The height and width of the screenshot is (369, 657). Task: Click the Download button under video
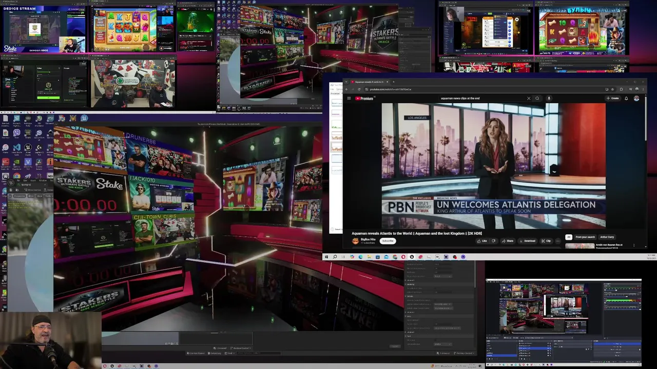pos(528,241)
